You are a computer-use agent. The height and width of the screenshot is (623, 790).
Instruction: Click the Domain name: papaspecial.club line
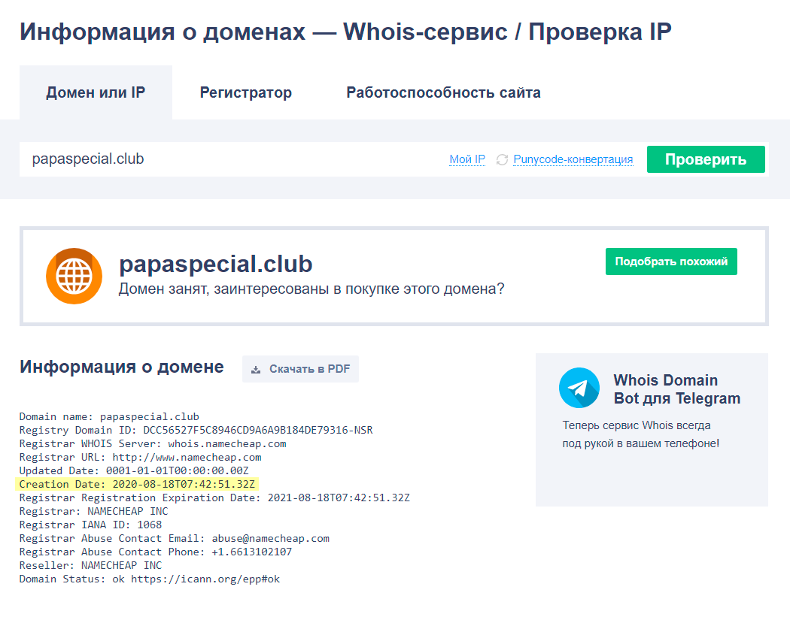pos(109,416)
